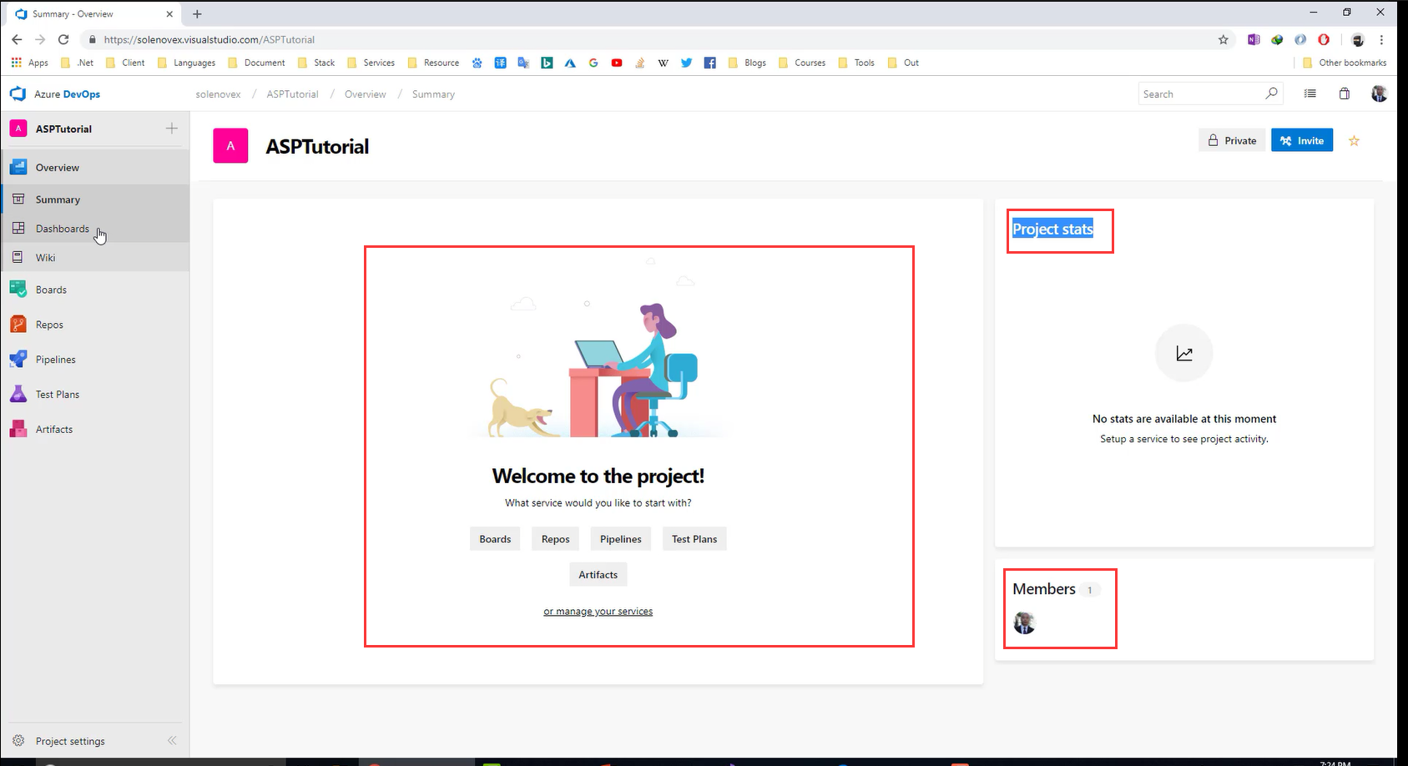Screen dimensions: 1408x766
Task: Open the Languages bookmark folder
Action: (186, 63)
